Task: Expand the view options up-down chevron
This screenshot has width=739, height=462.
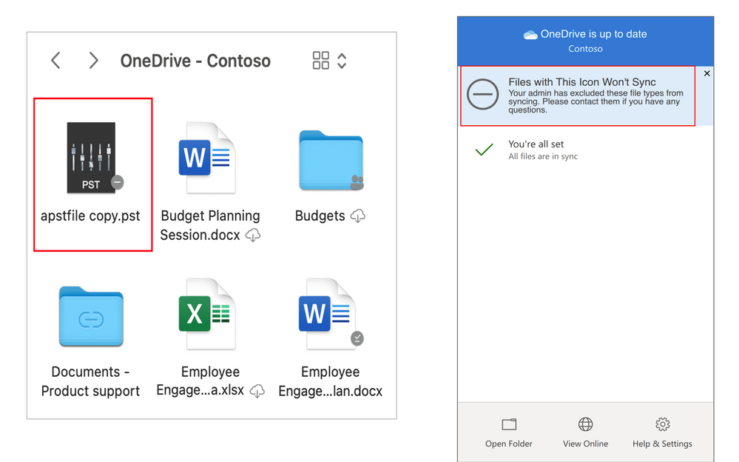Action: (x=342, y=61)
